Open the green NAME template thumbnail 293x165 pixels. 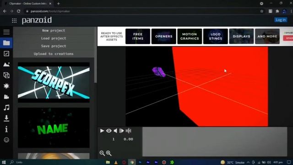54,128
